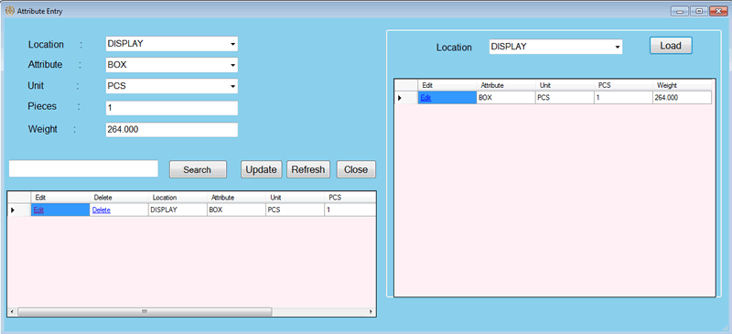Open the Unit dropdown showing PCS

pyautogui.click(x=171, y=86)
